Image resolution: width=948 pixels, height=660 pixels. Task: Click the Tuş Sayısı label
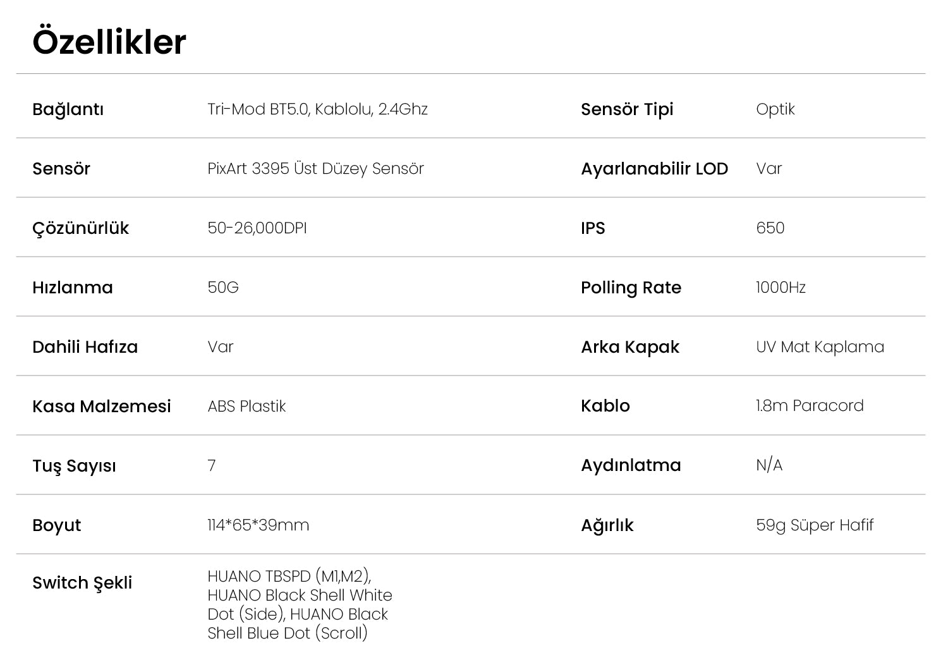(x=74, y=466)
